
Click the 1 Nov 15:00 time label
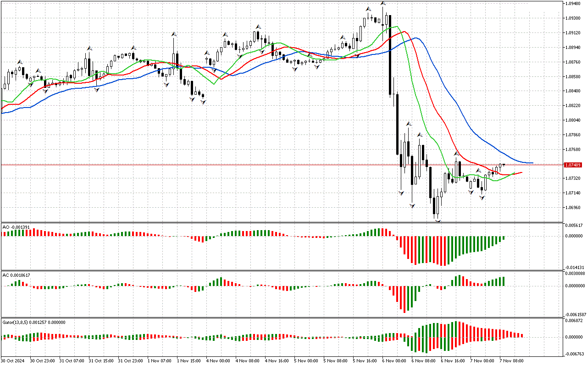coord(188,361)
